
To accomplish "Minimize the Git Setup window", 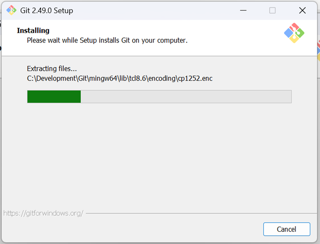I will [243, 11].
